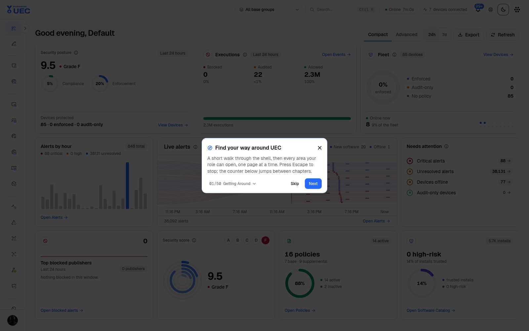The height and width of the screenshot is (331, 529).
Task: Expand the sidebar with the chevron arrow
Action: 25,28
